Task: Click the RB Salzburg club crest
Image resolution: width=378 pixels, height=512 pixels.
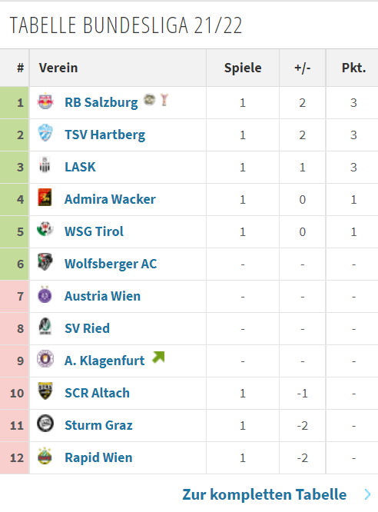Action: (45, 101)
